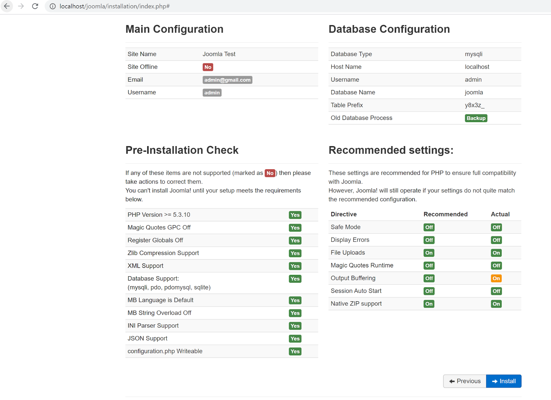Click the Joomla Test site name value
The width and height of the screenshot is (551, 400).
click(219, 54)
